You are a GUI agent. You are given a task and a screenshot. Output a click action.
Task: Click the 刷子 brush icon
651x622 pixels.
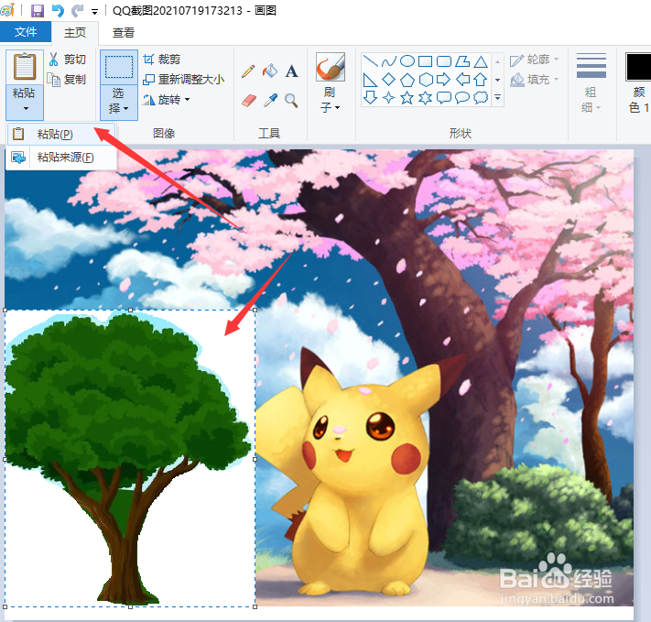coord(331,67)
